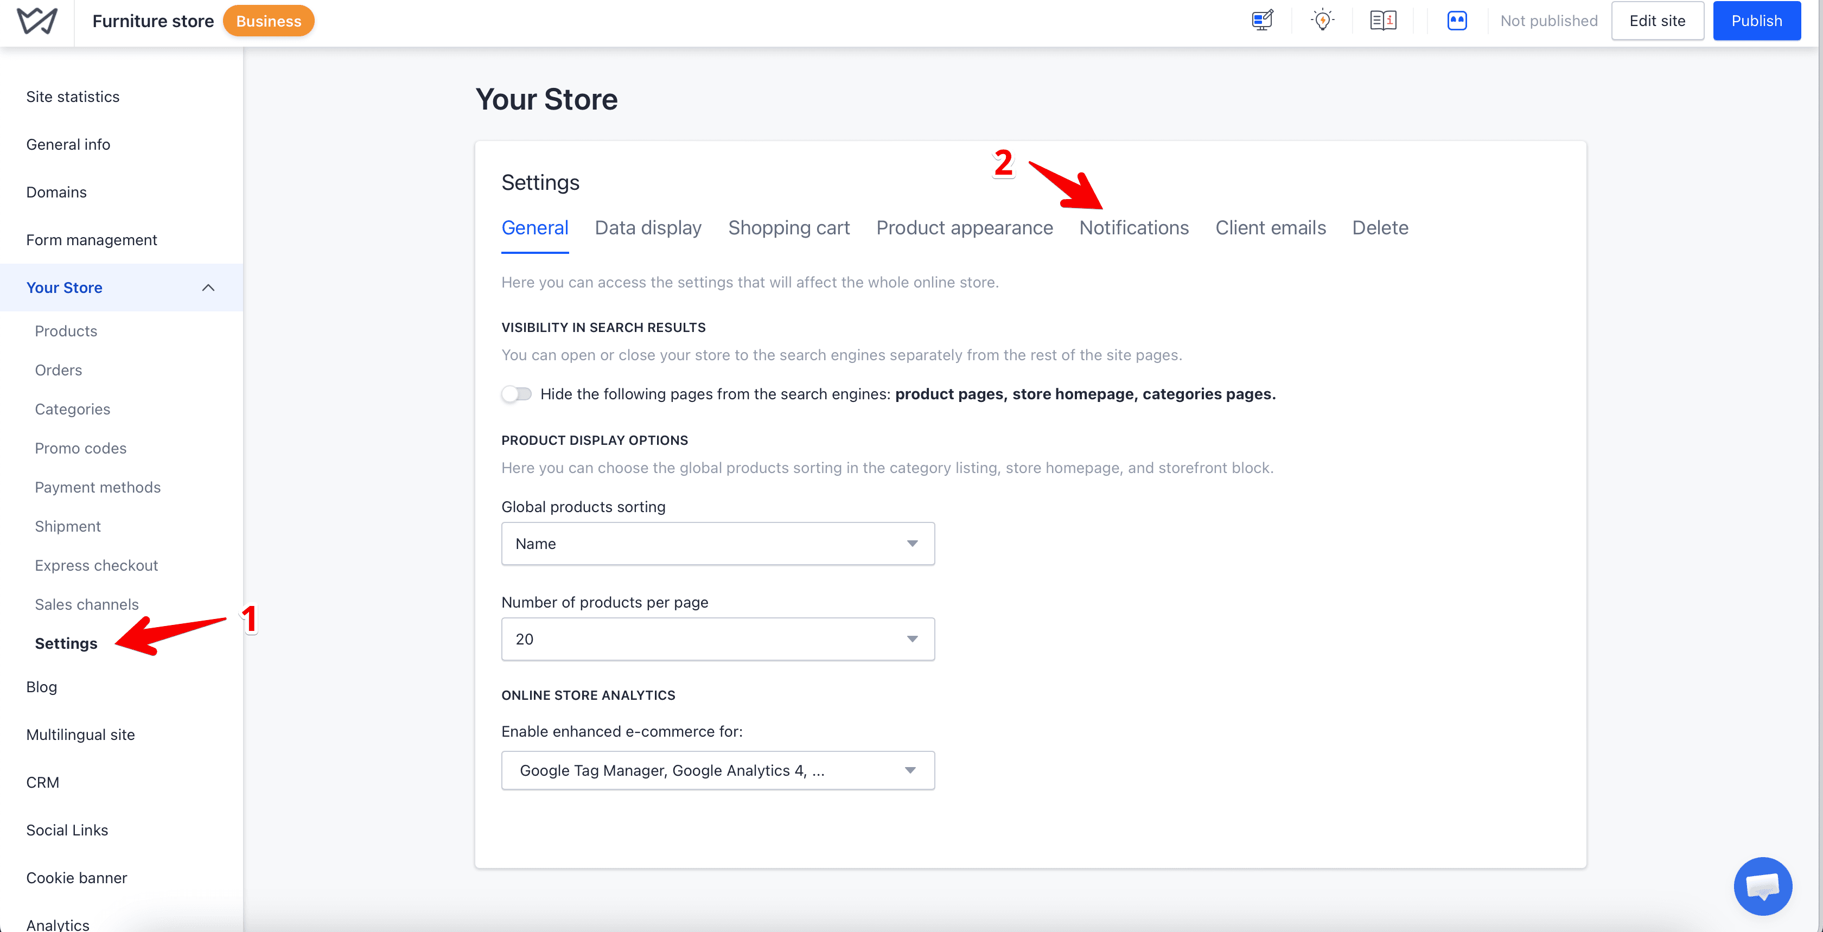Switch to the General settings tab

coord(535,228)
